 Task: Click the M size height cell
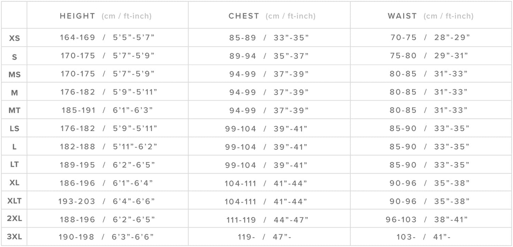(108, 92)
